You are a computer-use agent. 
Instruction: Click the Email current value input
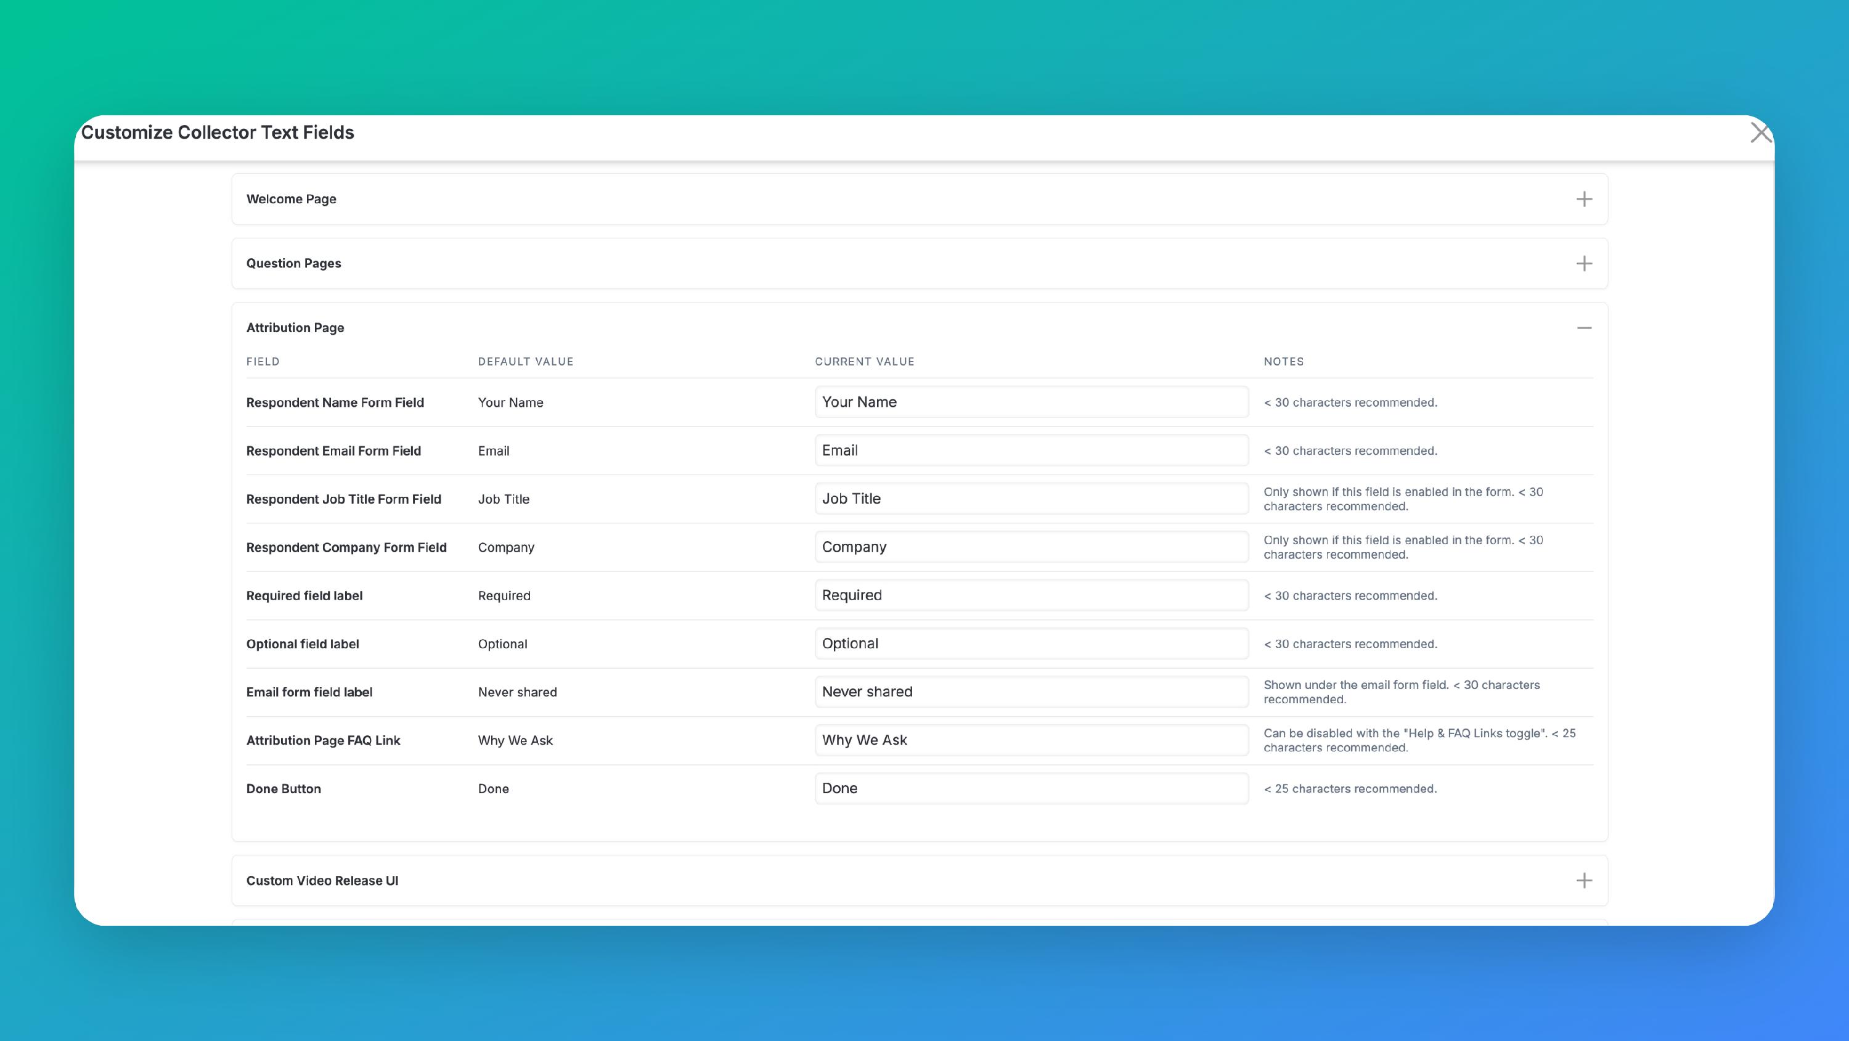tap(1031, 450)
